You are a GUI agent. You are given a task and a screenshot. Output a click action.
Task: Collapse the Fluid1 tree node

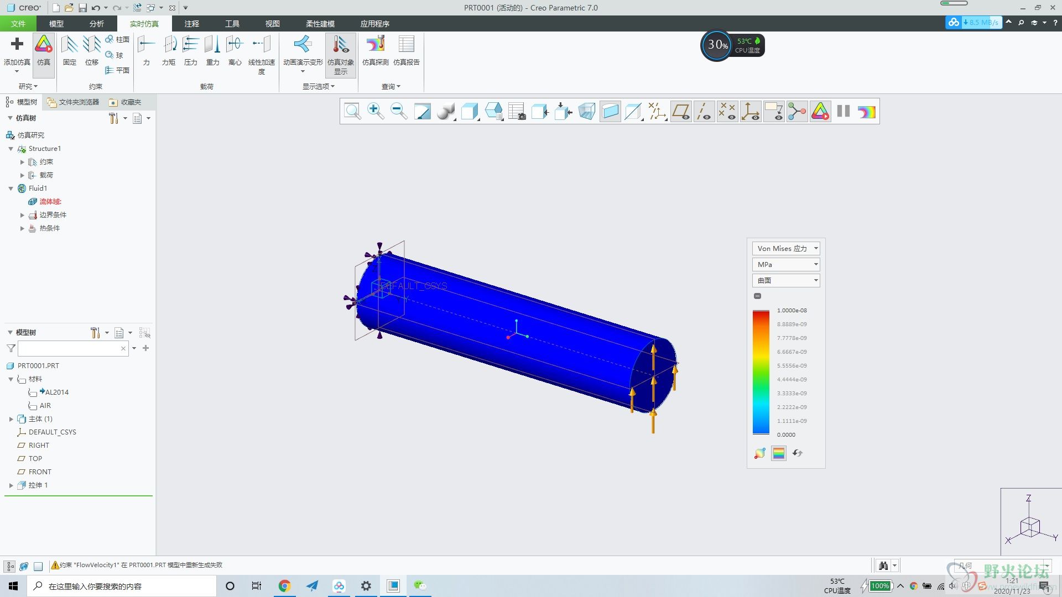[x=11, y=188]
